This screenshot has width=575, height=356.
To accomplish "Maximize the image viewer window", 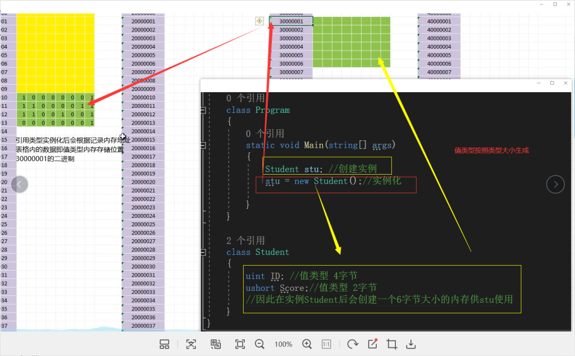I will [555, 4].
